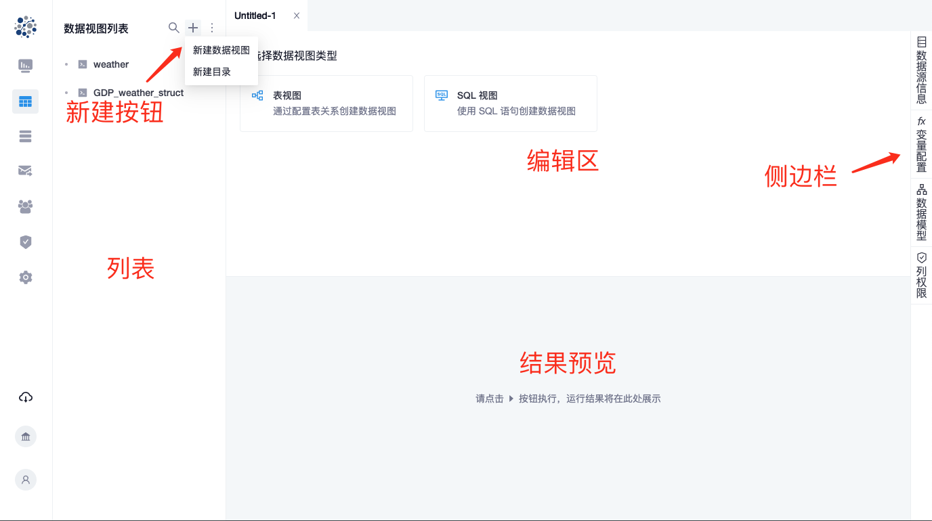This screenshot has width=932, height=521.
Task: Click the cloud download icon
Action: (x=26, y=397)
